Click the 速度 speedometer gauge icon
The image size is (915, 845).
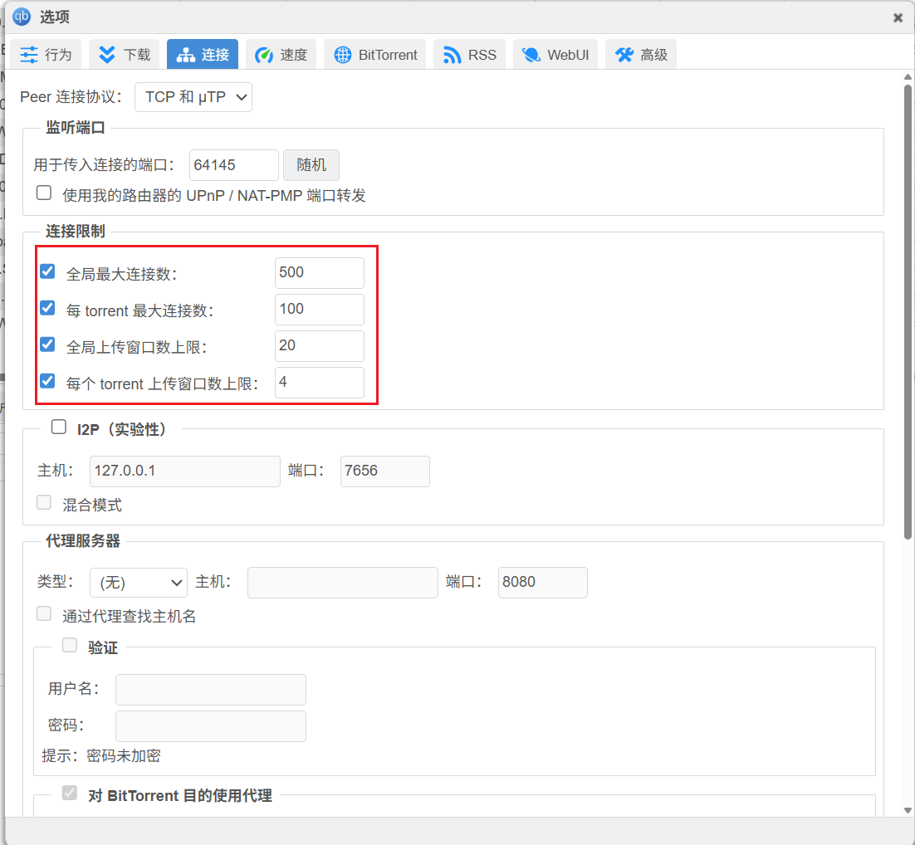click(x=264, y=55)
